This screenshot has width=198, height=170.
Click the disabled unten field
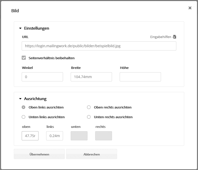(x=79, y=136)
